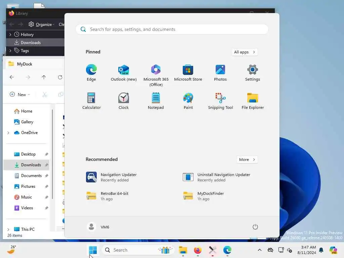
Task: Click the power button in Start menu
Action: click(x=255, y=227)
